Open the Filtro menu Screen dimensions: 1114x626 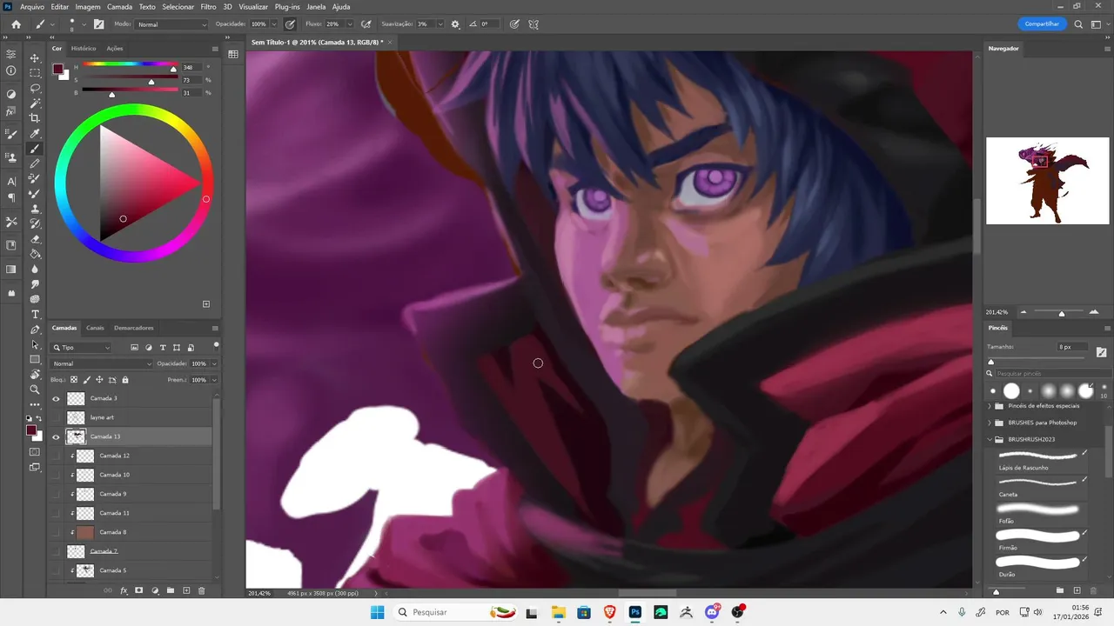pos(208,6)
